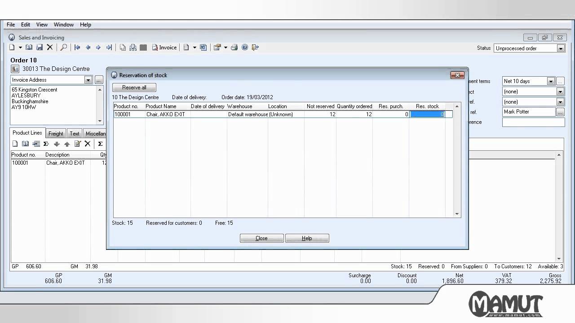Open the Edit menu
The image size is (575, 323).
point(26,25)
